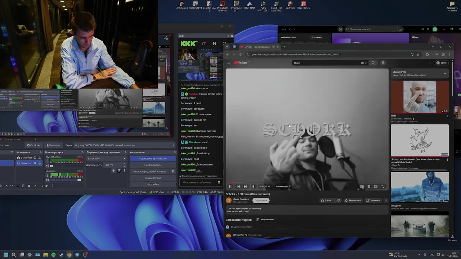Viewport: 461px width, 259px height.
Task: Pause the YouTube video
Action: (x=230, y=186)
